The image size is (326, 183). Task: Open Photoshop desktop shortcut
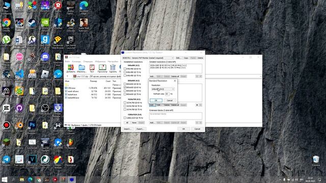coord(32,125)
